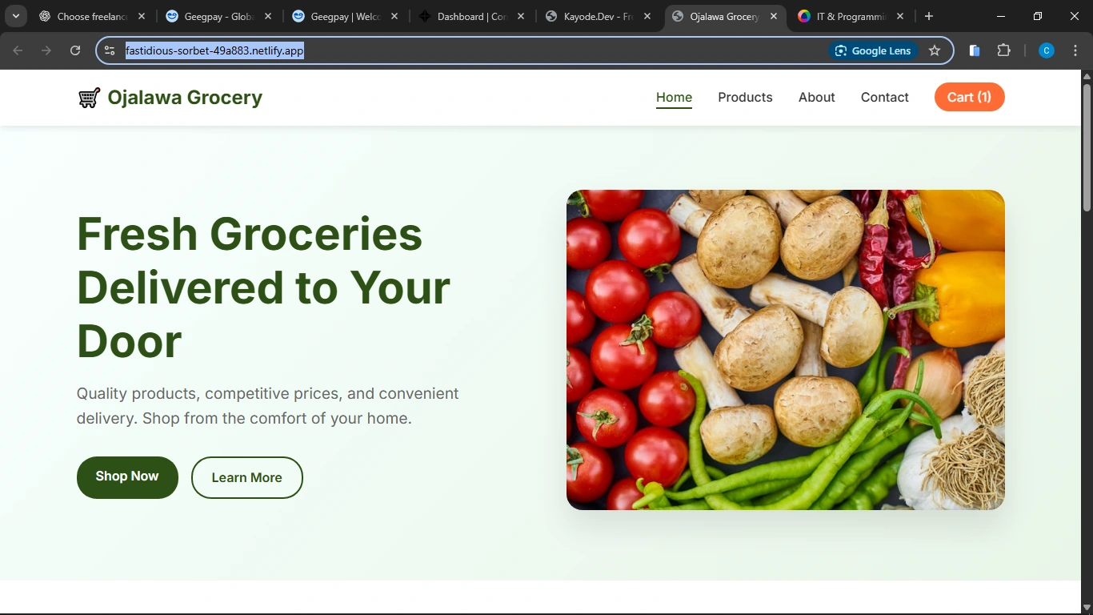
Task: Open the About page link
Action: click(816, 97)
